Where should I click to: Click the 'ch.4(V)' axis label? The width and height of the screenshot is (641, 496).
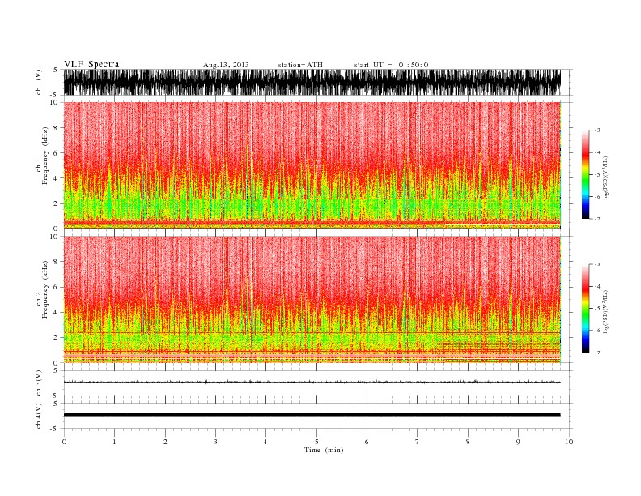(38, 416)
